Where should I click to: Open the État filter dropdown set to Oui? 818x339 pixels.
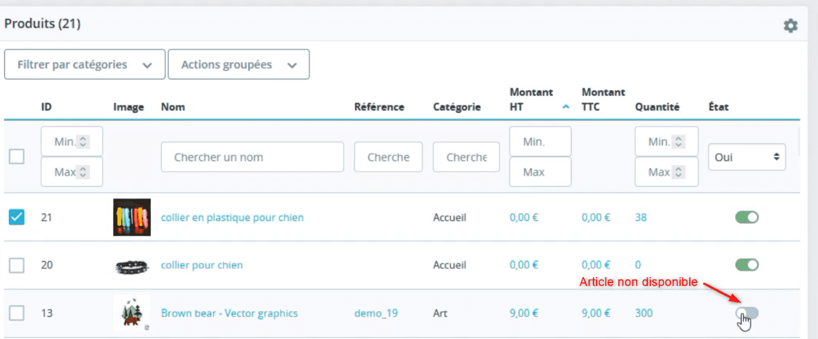747,157
